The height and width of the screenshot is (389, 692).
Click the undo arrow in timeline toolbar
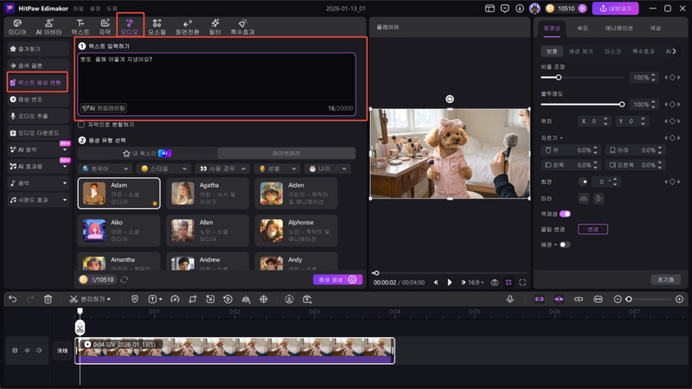12,299
